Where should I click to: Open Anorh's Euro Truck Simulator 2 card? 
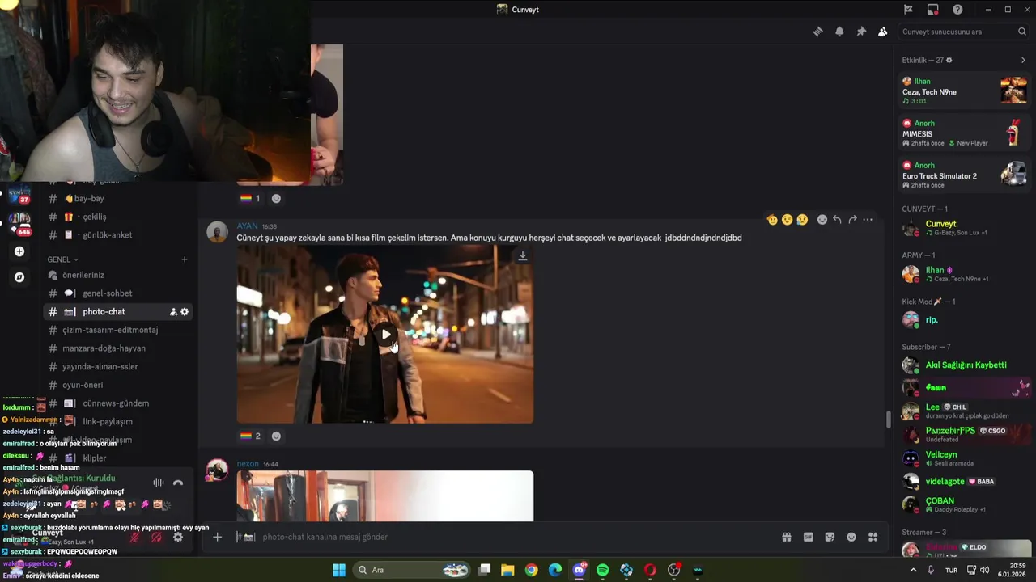point(965,175)
